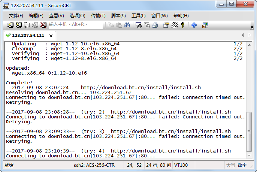
Task: Open the 工具(L) menu
Action: [139, 16]
